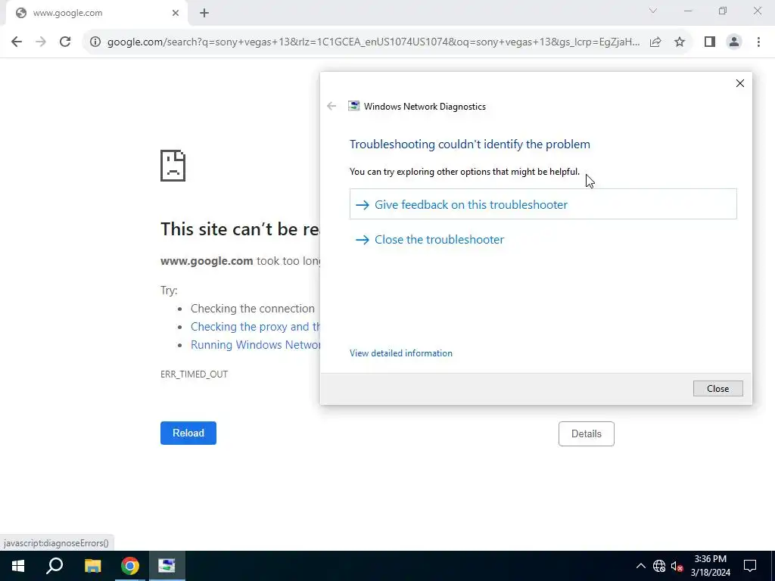Click network globe tray icon
The height and width of the screenshot is (581, 775).
659,566
